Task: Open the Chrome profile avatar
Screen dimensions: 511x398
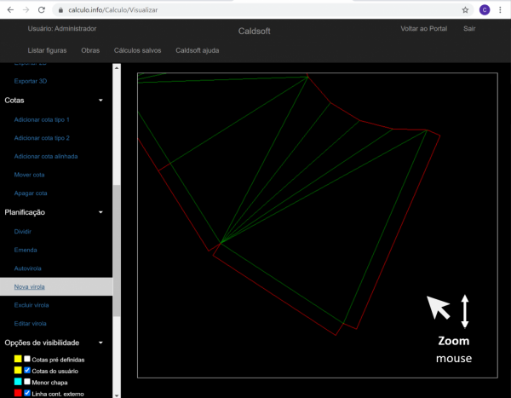Action: (484, 9)
